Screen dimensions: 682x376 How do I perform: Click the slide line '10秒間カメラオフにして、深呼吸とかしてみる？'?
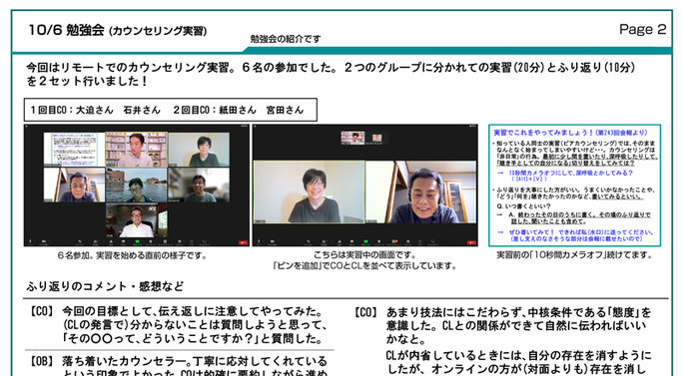(x=571, y=173)
